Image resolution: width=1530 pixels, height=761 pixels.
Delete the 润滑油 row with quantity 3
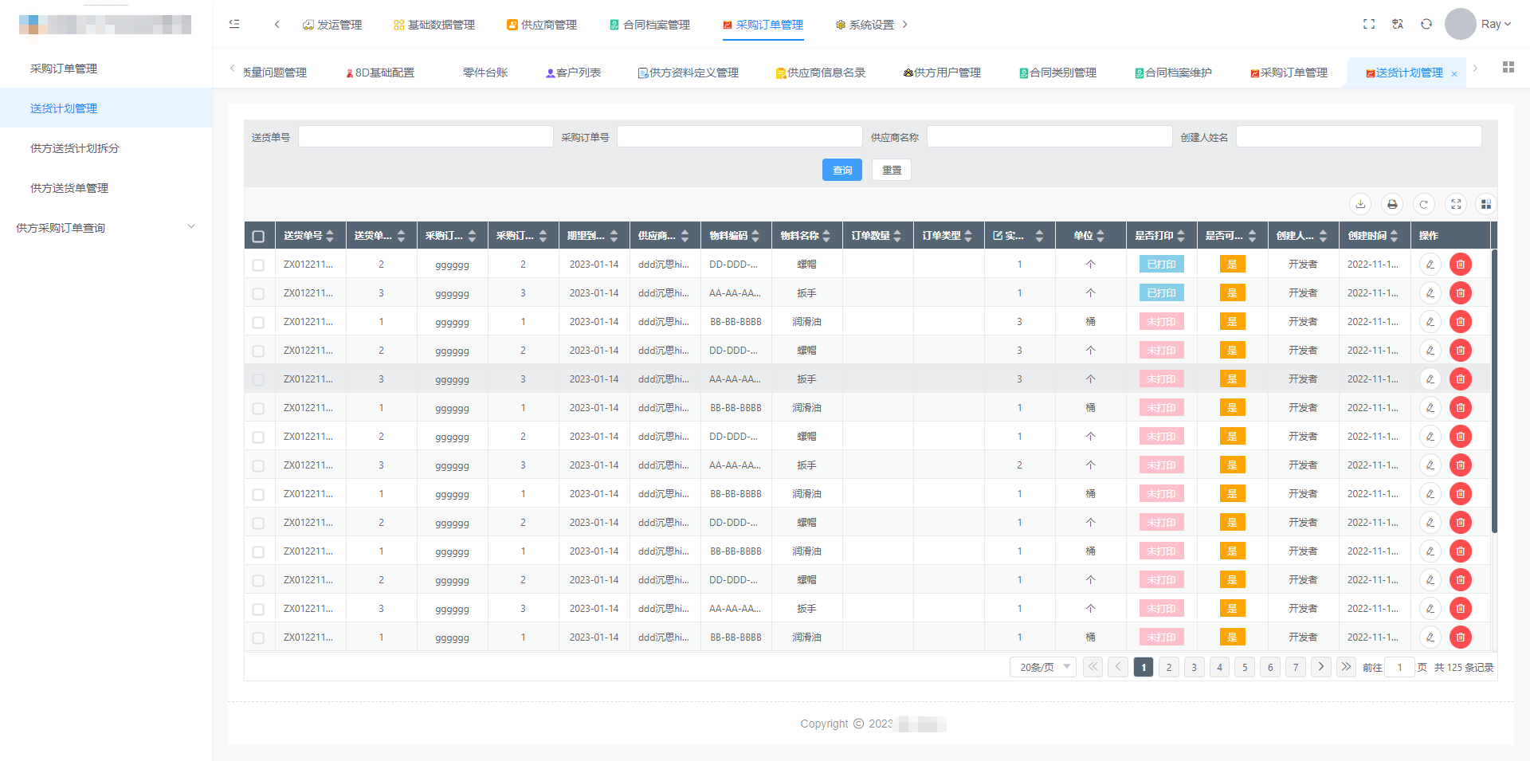click(x=1461, y=322)
